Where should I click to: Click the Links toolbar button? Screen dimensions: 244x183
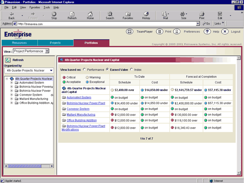click(x=219, y=24)
